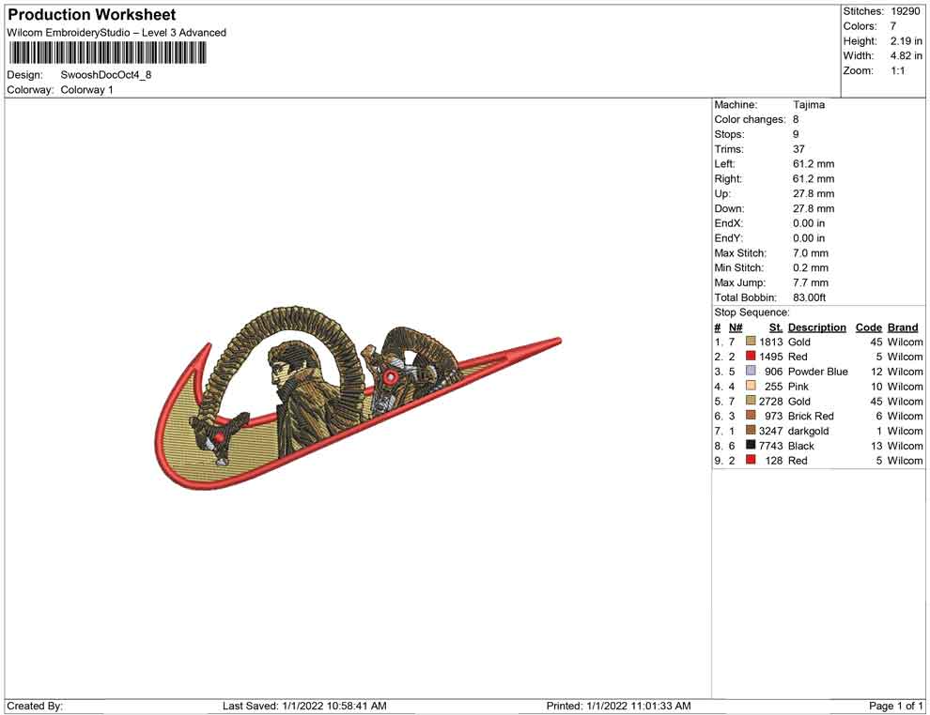Click the Min Stitch value '0.2 mm'

click(810, 267)
